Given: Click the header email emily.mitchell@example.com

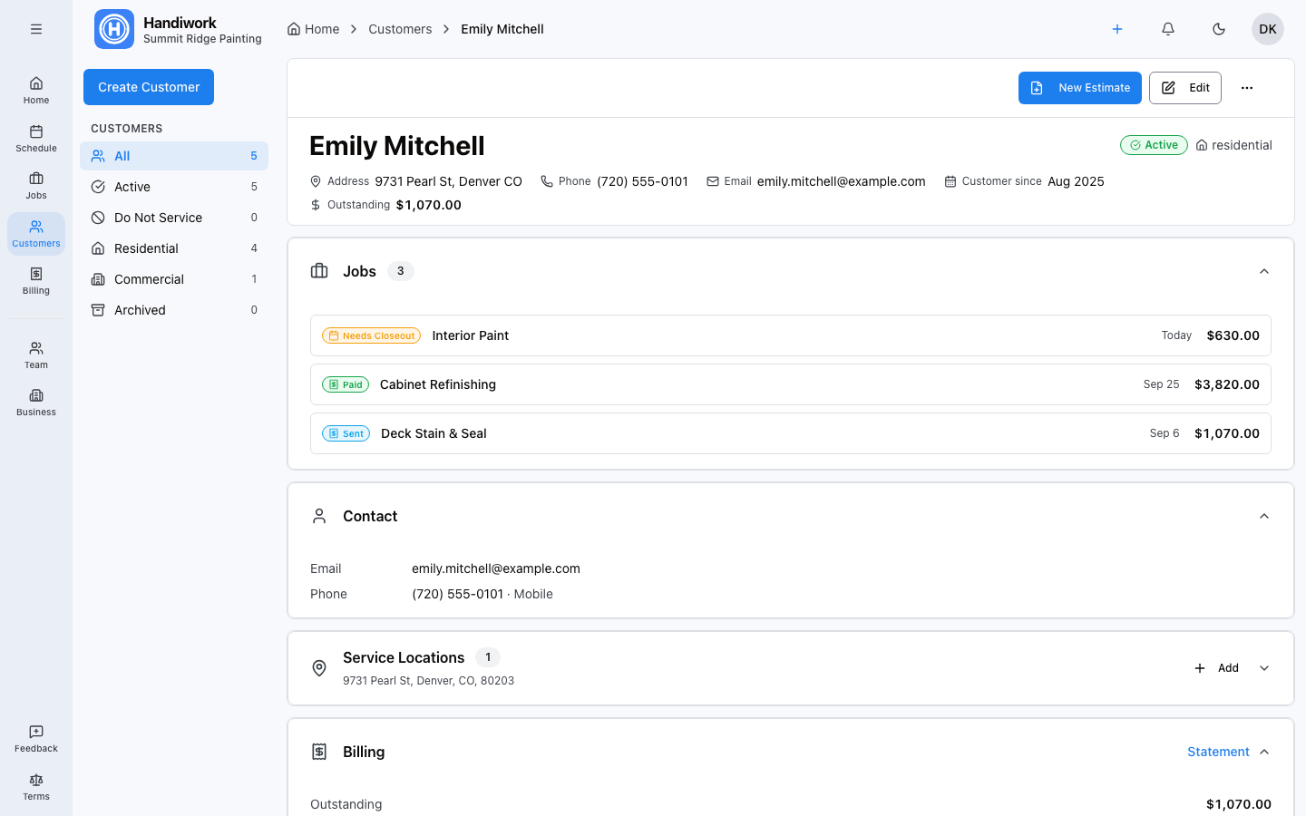Looking at the screenshot, I should click(x=842, y=181).
